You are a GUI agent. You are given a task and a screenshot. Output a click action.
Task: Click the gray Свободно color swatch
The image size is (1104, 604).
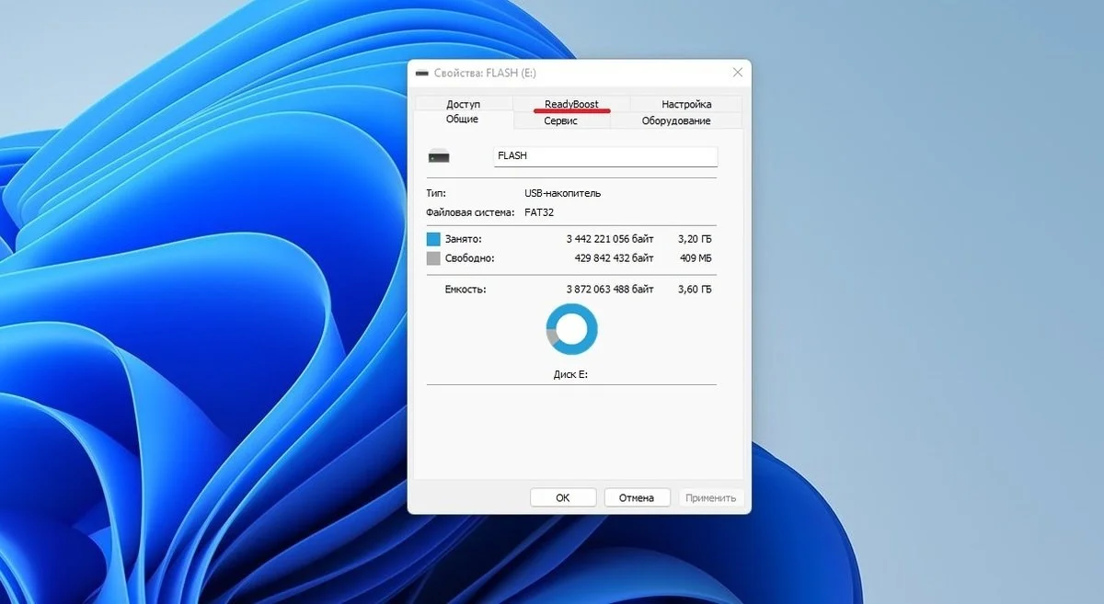click(433, 258)
